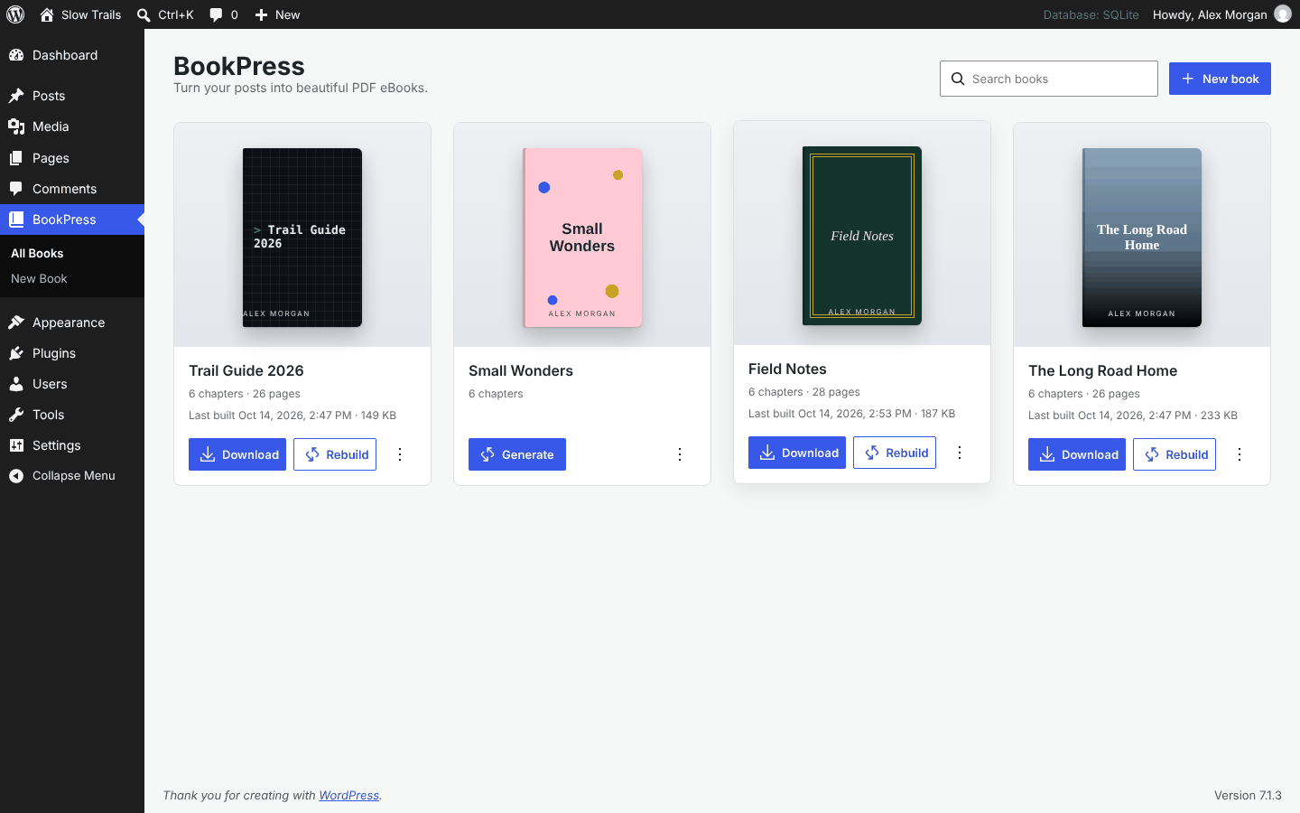Open the Pages menu
Viewport: 1300px width, 813px height.
coord(72,158)
